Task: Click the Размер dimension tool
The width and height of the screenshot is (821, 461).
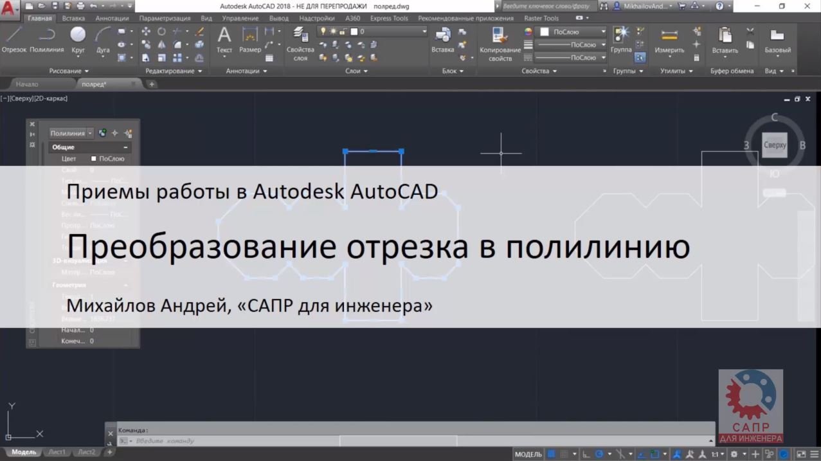Action: tap(250, 40)
